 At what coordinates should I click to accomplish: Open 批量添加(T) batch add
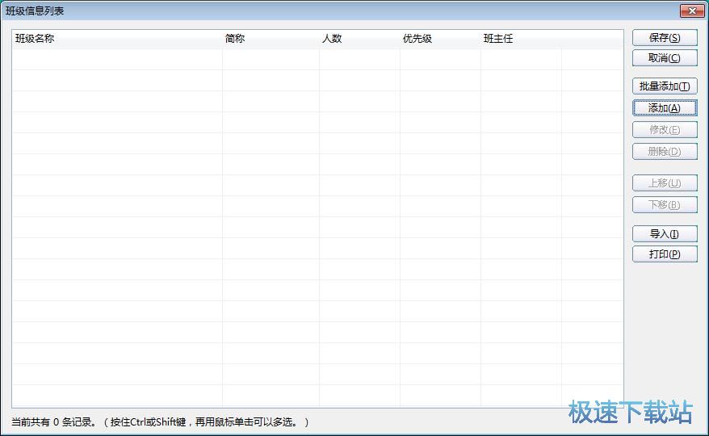click(665, 86)
